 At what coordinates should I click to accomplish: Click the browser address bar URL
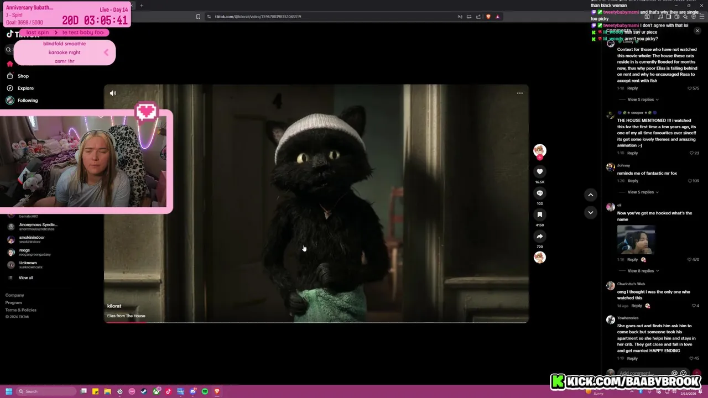point(258,17)
